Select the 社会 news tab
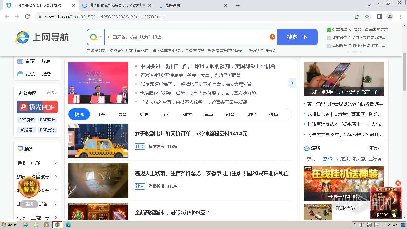This screenshot has height=229, width=407. [101, 114]
